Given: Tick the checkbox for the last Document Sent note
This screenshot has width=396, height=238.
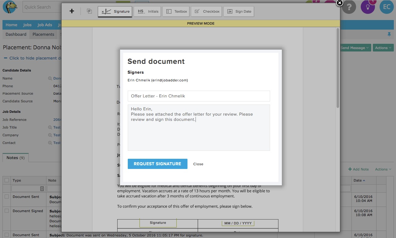Looking at the screenshot, I should (7, 235).
